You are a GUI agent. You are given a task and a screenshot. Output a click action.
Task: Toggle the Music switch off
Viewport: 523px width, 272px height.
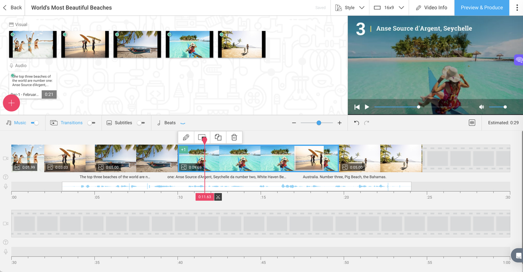tap(35, 123)
